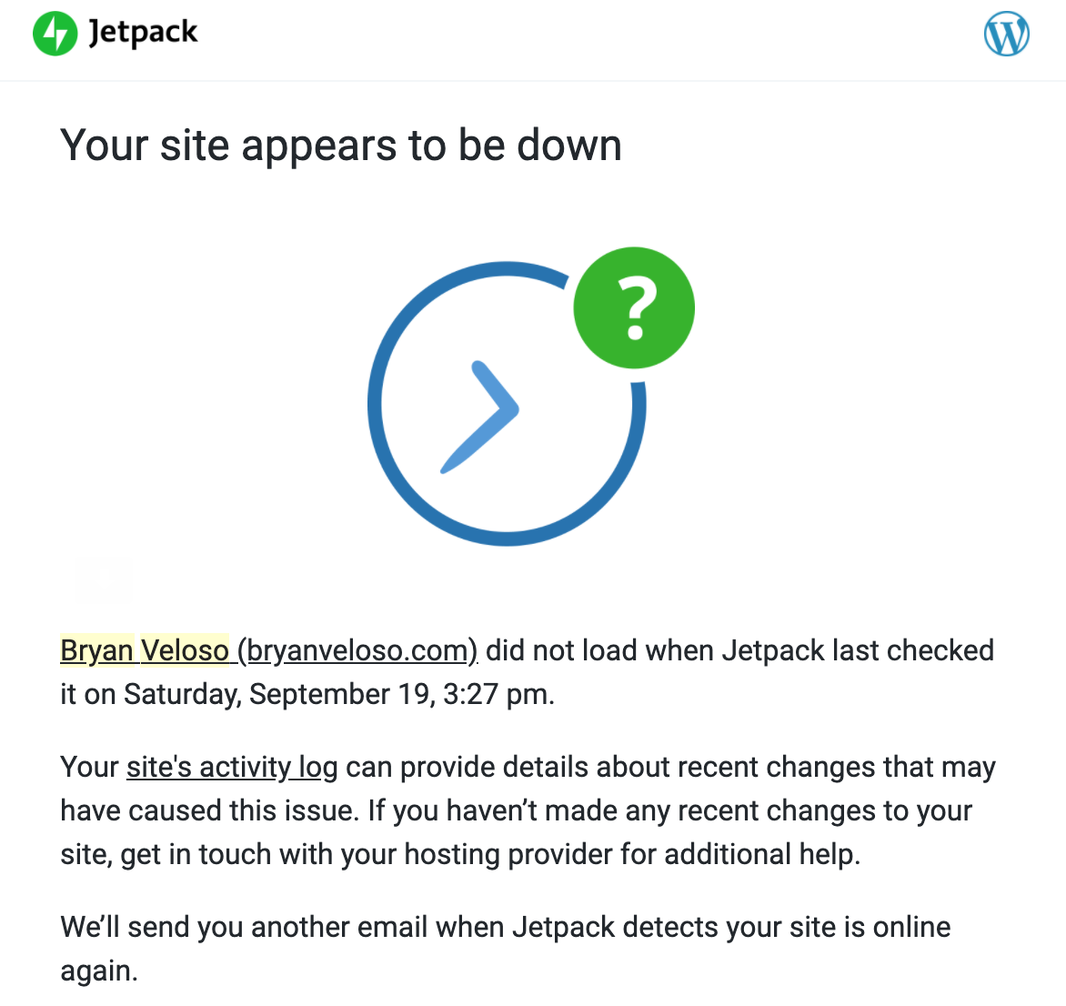Click the 'Your site appears to be down' heading
1066x1006 pixels.
[x=340, y=145]
